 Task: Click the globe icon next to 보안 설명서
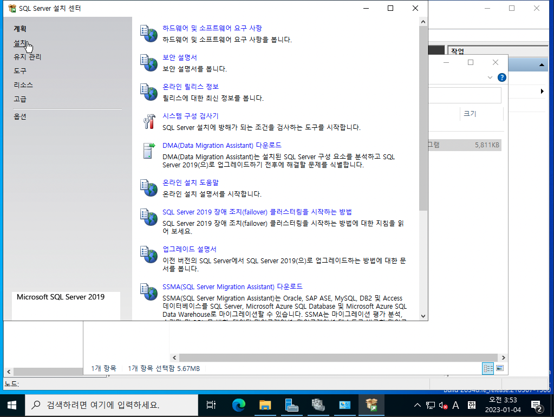point(149,63)
